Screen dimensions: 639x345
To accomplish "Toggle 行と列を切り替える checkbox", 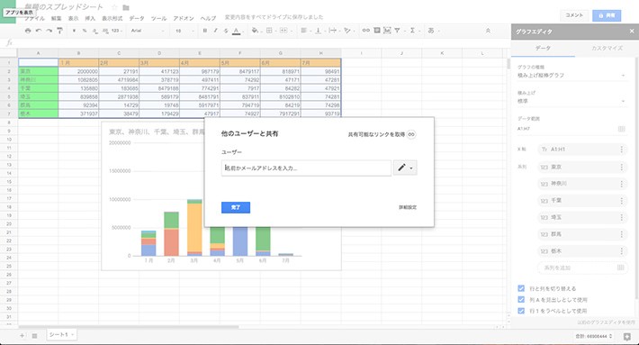I will [x=521, y=288].
